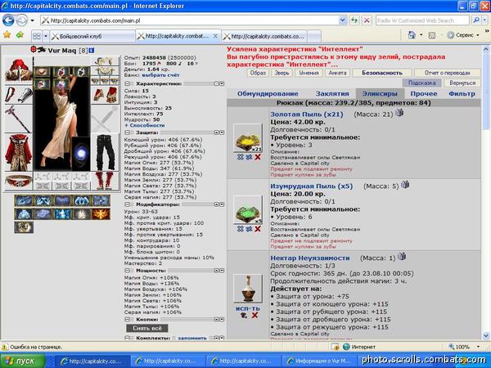Switch to the Обмундирование tab

coord(268,93)
